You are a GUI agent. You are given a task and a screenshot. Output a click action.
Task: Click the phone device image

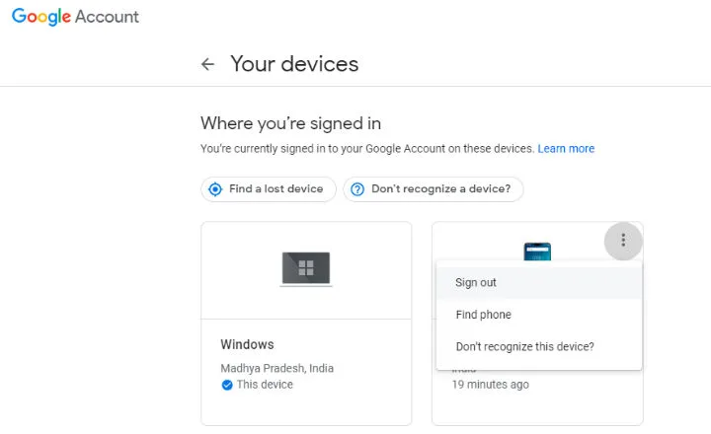[537, 252]
